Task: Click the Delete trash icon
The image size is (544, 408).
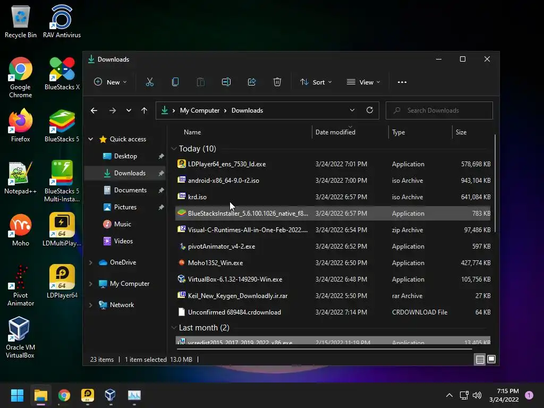Action: (277, 82)
